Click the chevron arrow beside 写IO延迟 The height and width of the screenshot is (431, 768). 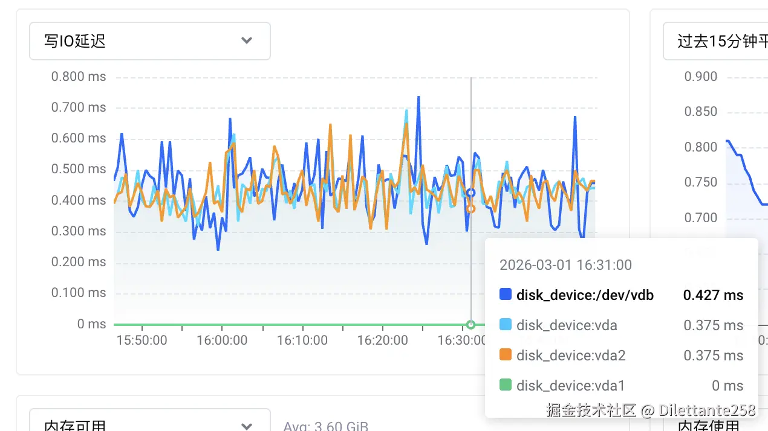click(246, 41)
